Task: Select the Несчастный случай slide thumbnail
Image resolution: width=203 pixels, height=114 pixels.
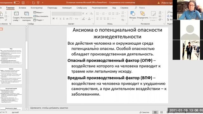Action: tap(11, 96)
